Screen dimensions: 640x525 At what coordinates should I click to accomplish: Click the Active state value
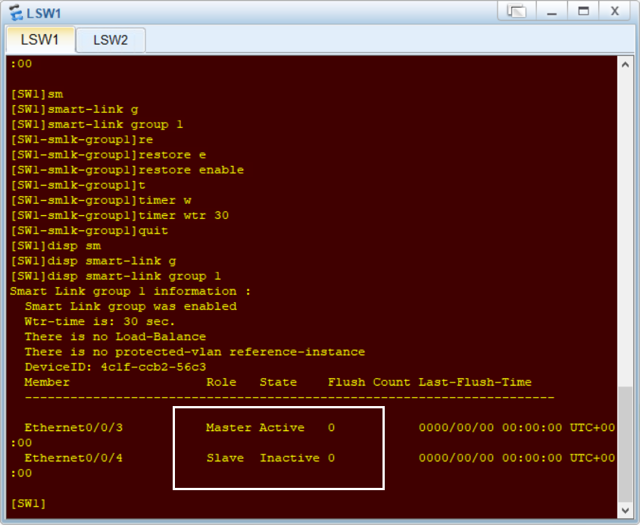pyautogui.click(x=282, y=427)
